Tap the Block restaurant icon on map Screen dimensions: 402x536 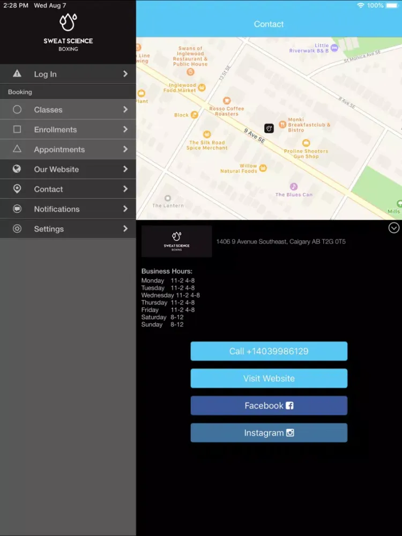coord(194,115)
